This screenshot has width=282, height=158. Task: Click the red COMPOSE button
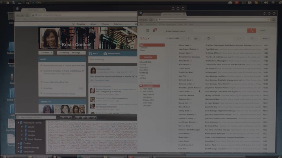tap(148, 57)
